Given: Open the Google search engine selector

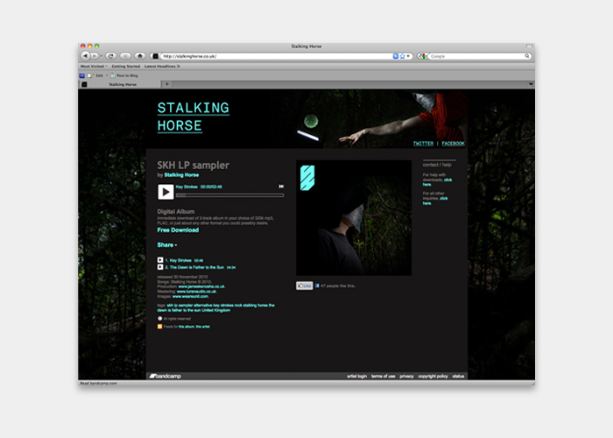Looking at the screenshot, I should click(x=422, y=56).
